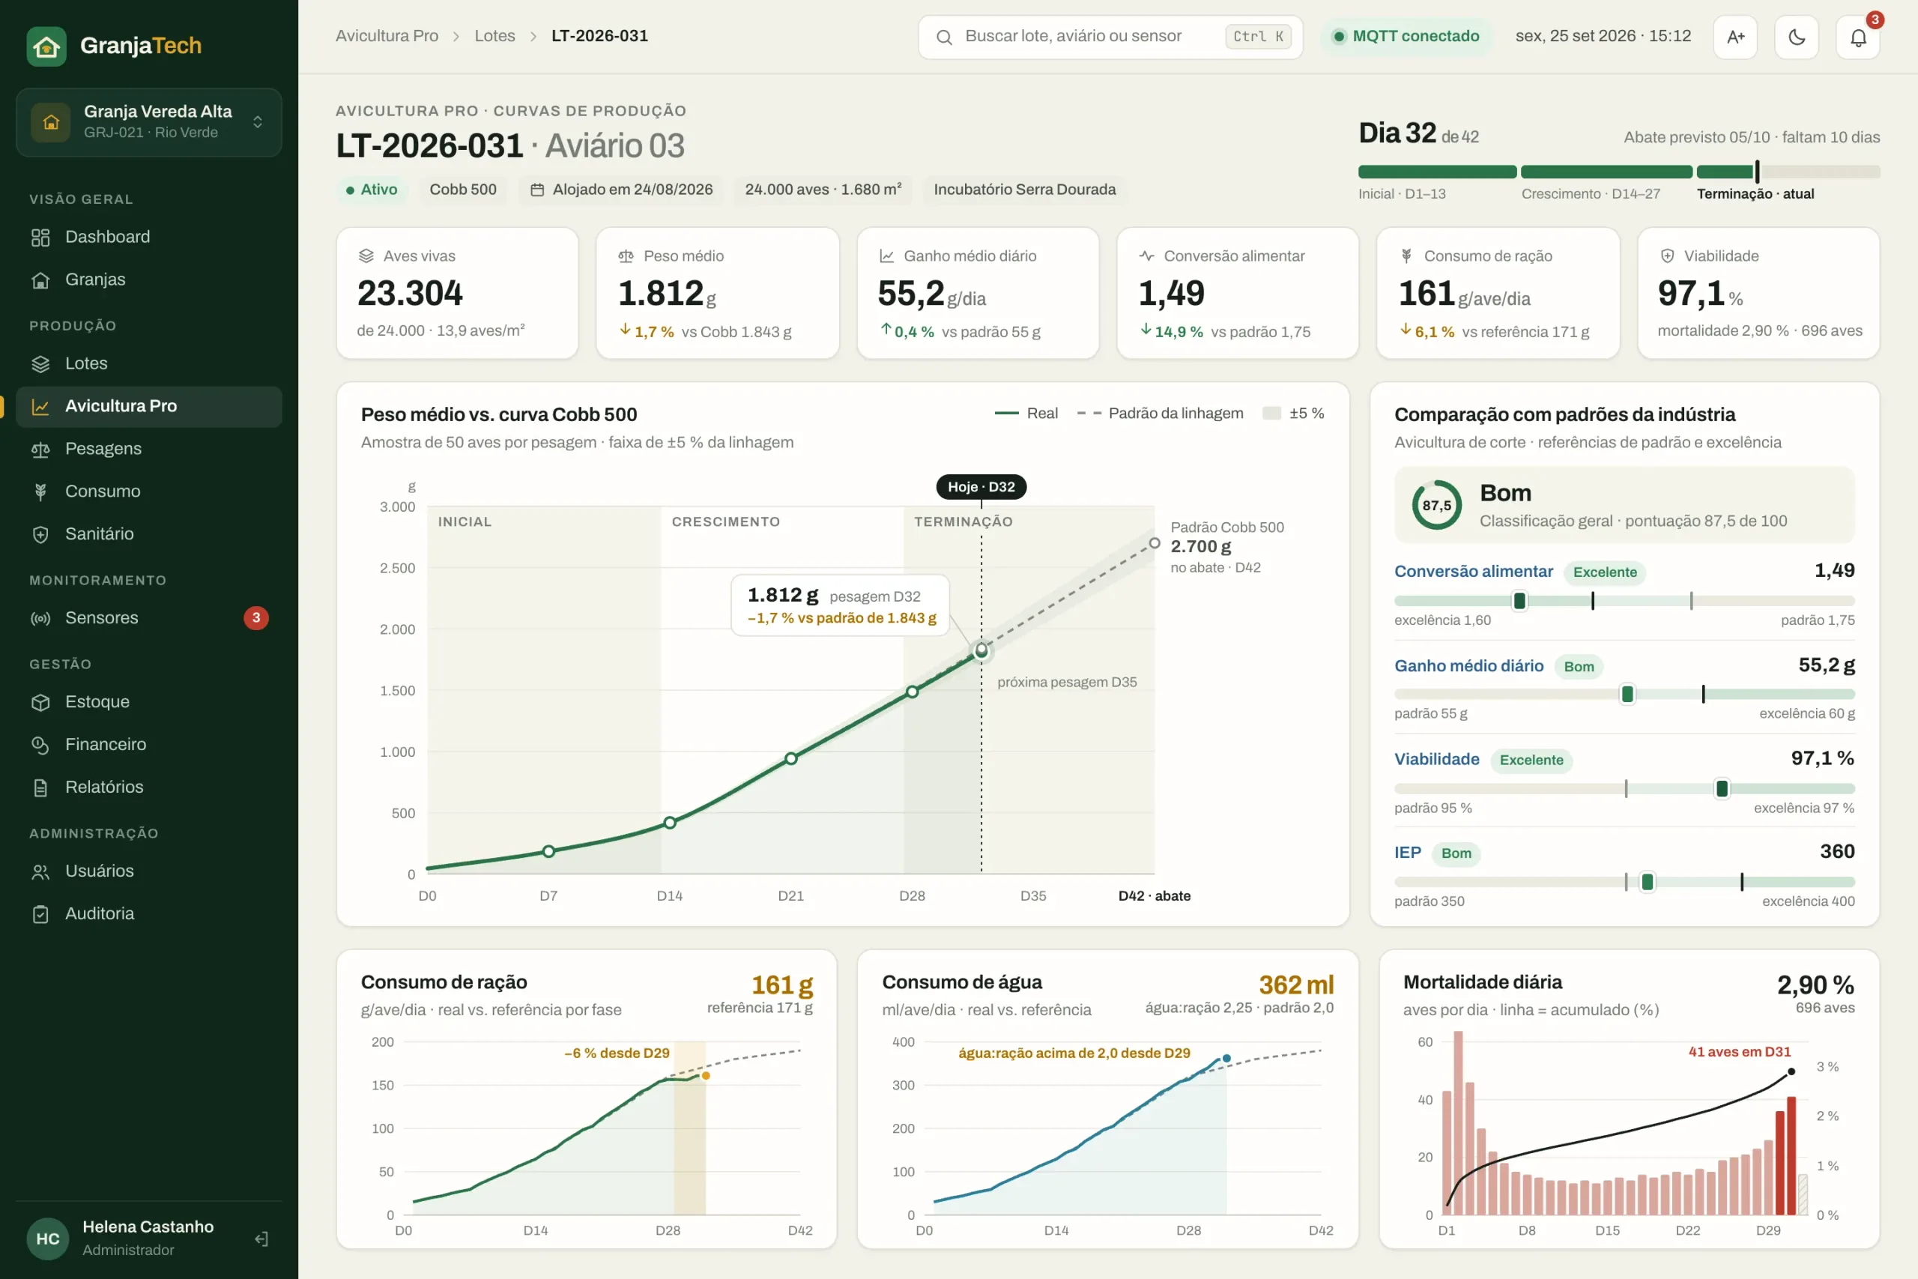Open the notifications bell icon

tap(1857, 37)
